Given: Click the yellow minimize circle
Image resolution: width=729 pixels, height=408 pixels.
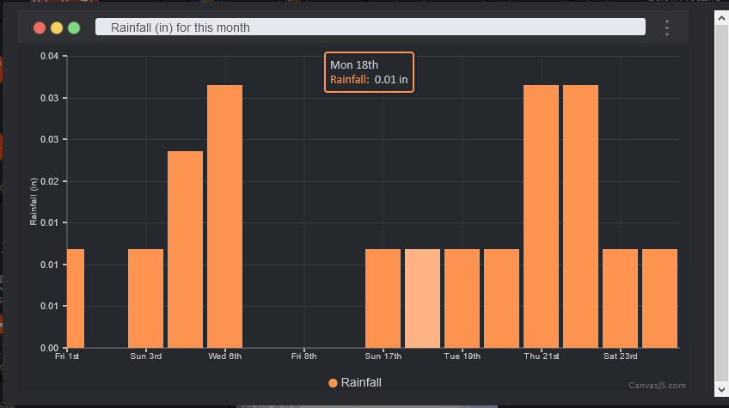Looking at the screenshot, I should 57,27.
